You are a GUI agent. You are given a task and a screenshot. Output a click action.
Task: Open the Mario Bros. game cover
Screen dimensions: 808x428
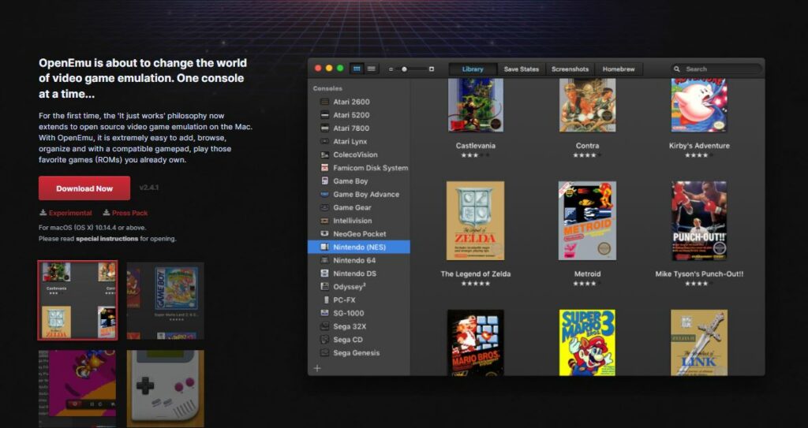point(476,343)
